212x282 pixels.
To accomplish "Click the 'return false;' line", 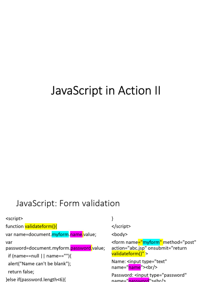I will (21, 272).
